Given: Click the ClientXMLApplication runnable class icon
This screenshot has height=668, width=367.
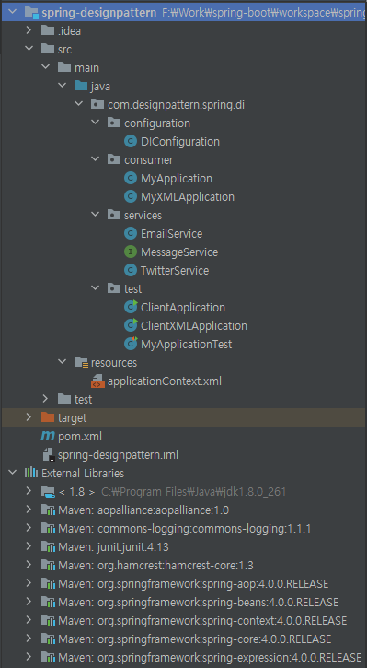Looking at the screenshot, I should 131,325.
